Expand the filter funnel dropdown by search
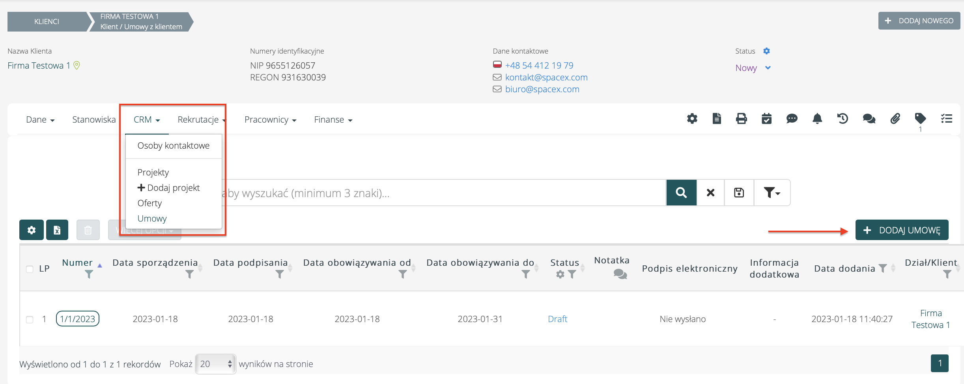The image size is (964, 384). [772, 193]
